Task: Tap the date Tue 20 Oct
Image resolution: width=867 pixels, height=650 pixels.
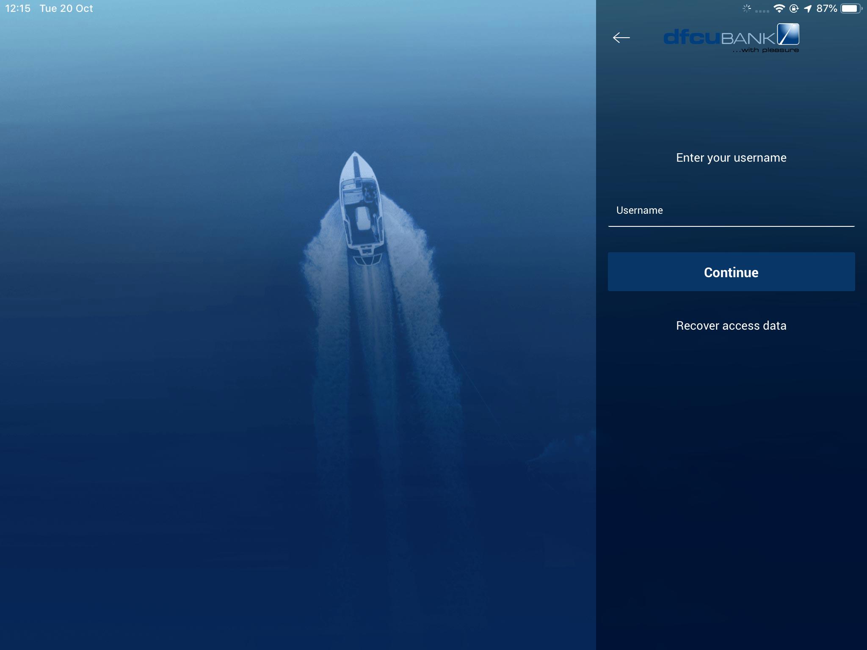Action: [x=66, y=8]
